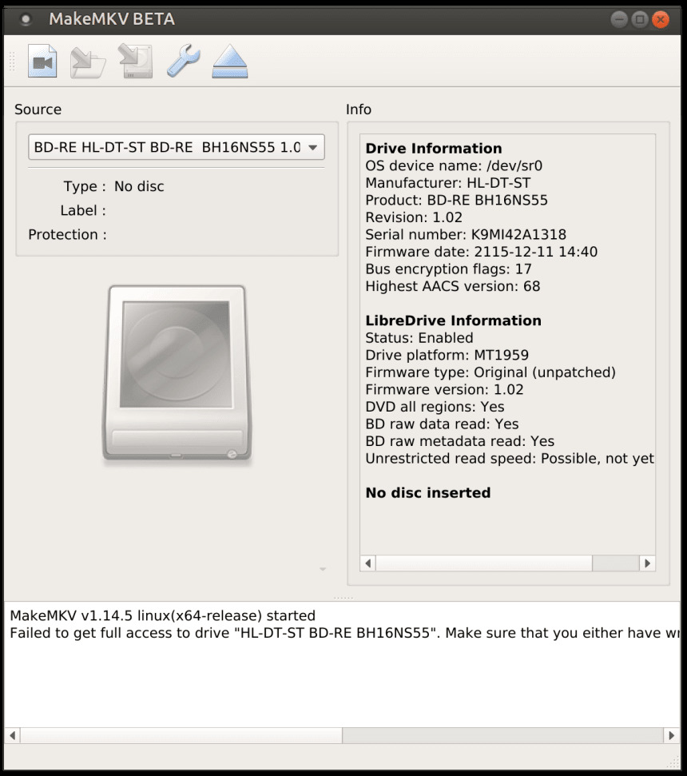Click the 'Drive Information' heading
Screen dimensions: 687x776
point(434,149)
